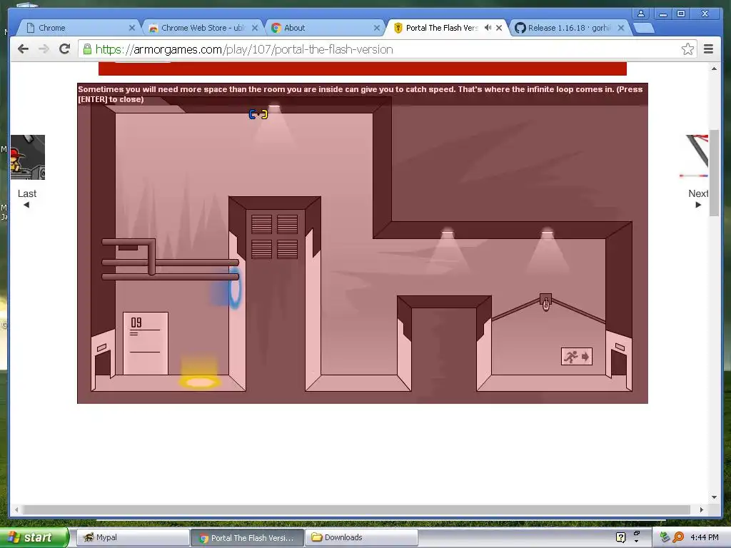Click the hanging ceiling switch device
Screen dimensions: 731x548
(x=546, y=302)
